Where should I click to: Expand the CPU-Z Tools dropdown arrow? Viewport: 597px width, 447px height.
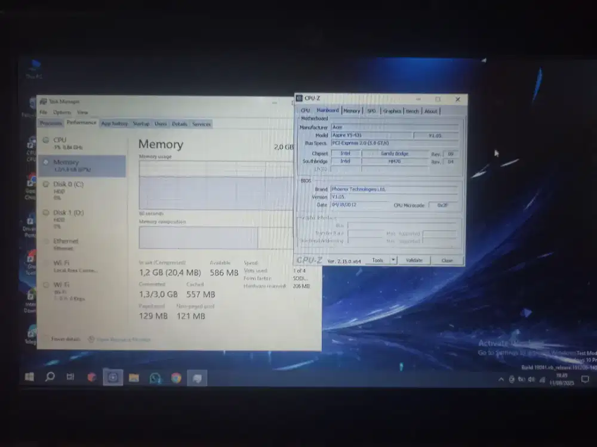[x=393, y=260]
